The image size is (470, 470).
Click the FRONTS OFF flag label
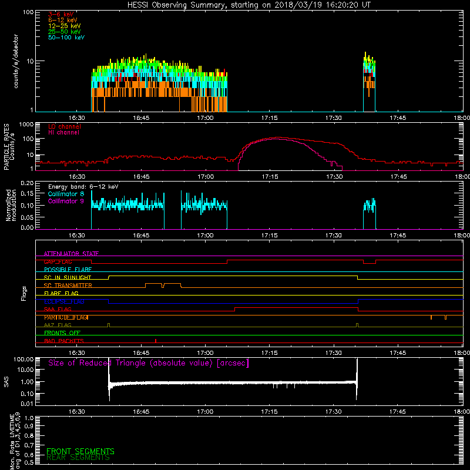[62, 333]
